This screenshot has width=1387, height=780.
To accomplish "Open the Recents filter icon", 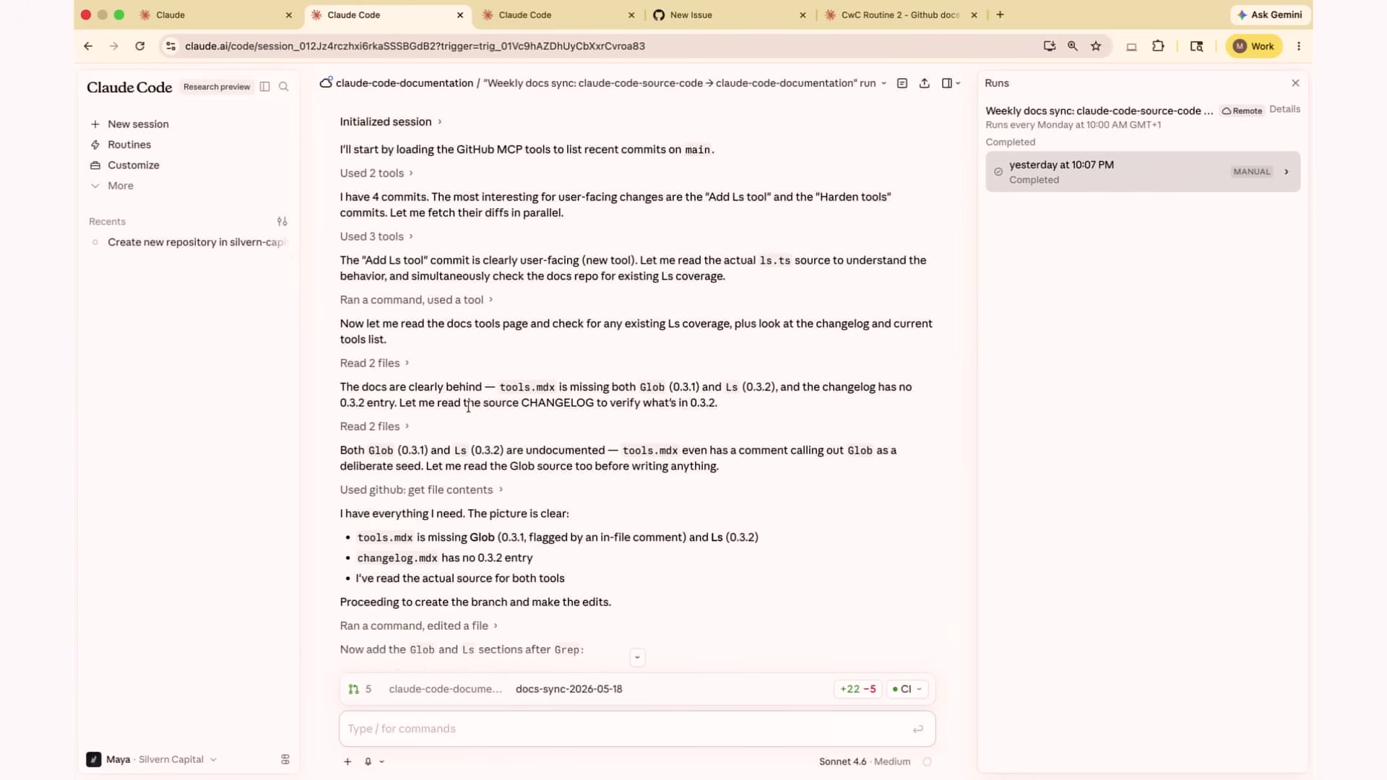I will point(282,222).
